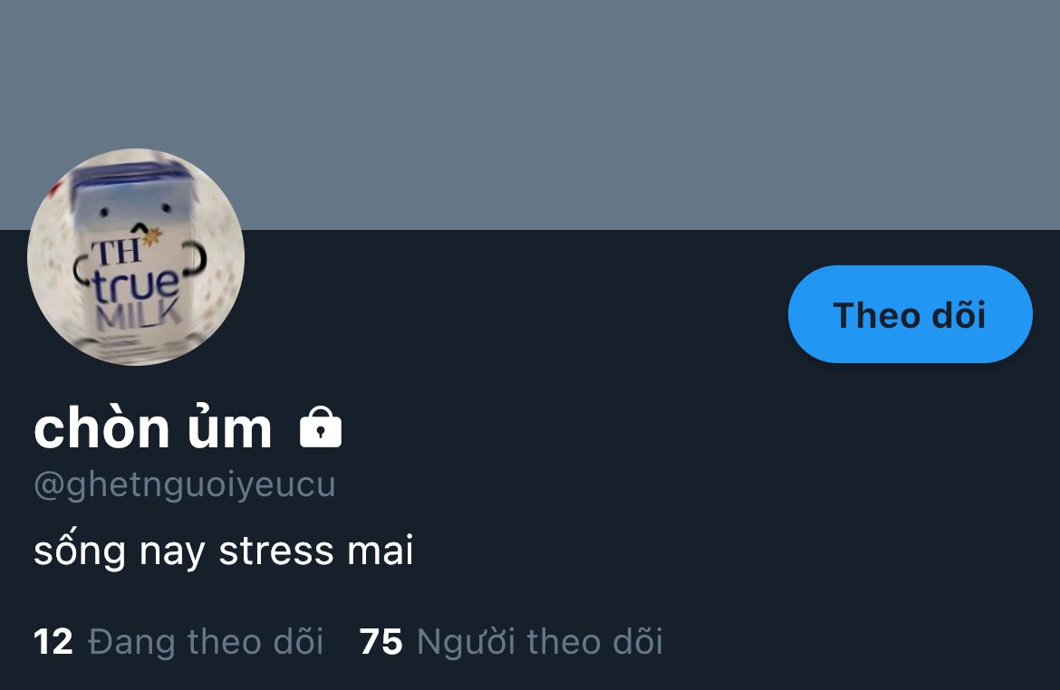Click the following count number 12
Viewport: 1060px width, 690px height.
point(53,642)
